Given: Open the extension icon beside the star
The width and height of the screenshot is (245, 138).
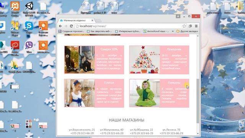Looking at the screenshot, I should pos(190,26).
